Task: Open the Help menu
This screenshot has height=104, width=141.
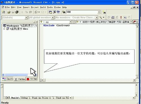Action: click(65, 7)
